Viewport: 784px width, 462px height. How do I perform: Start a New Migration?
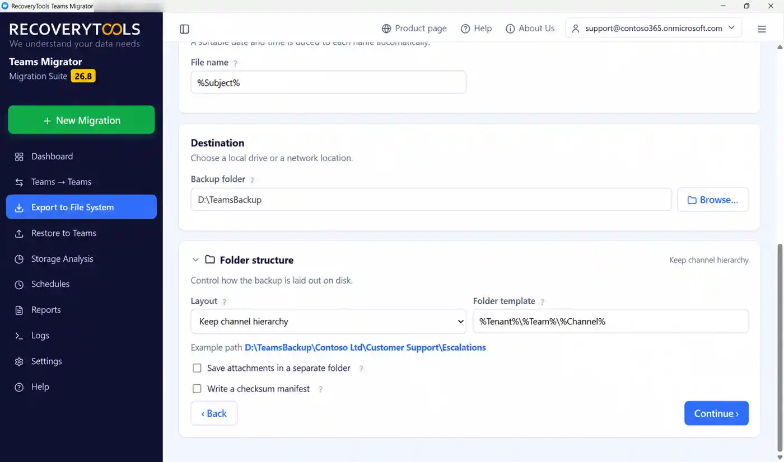point(81,120)
